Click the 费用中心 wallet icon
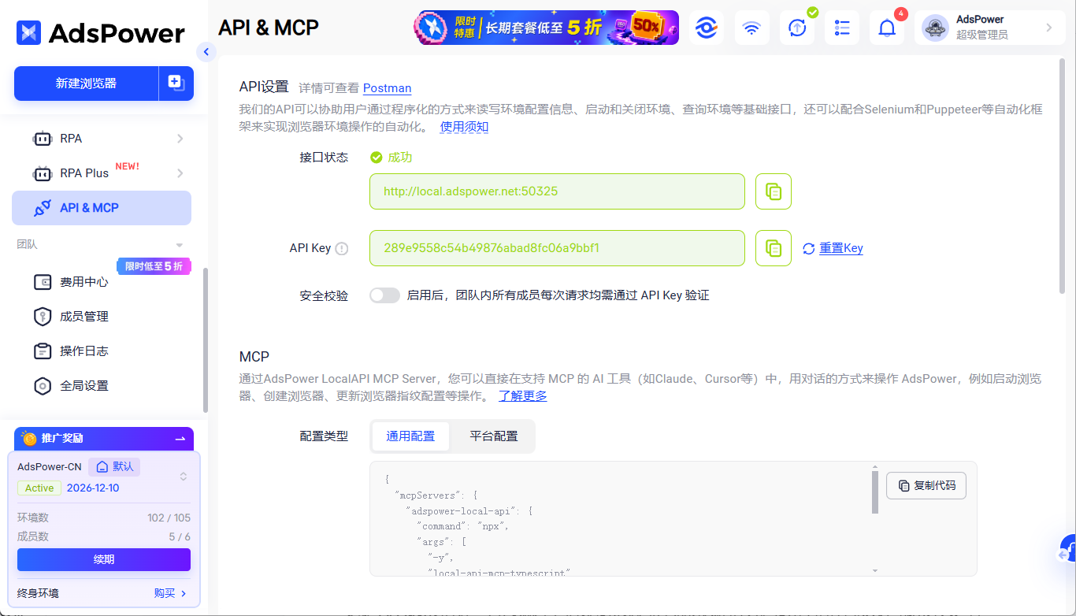The height and width of the screenshot is (616, 1076). coord(43,282)
